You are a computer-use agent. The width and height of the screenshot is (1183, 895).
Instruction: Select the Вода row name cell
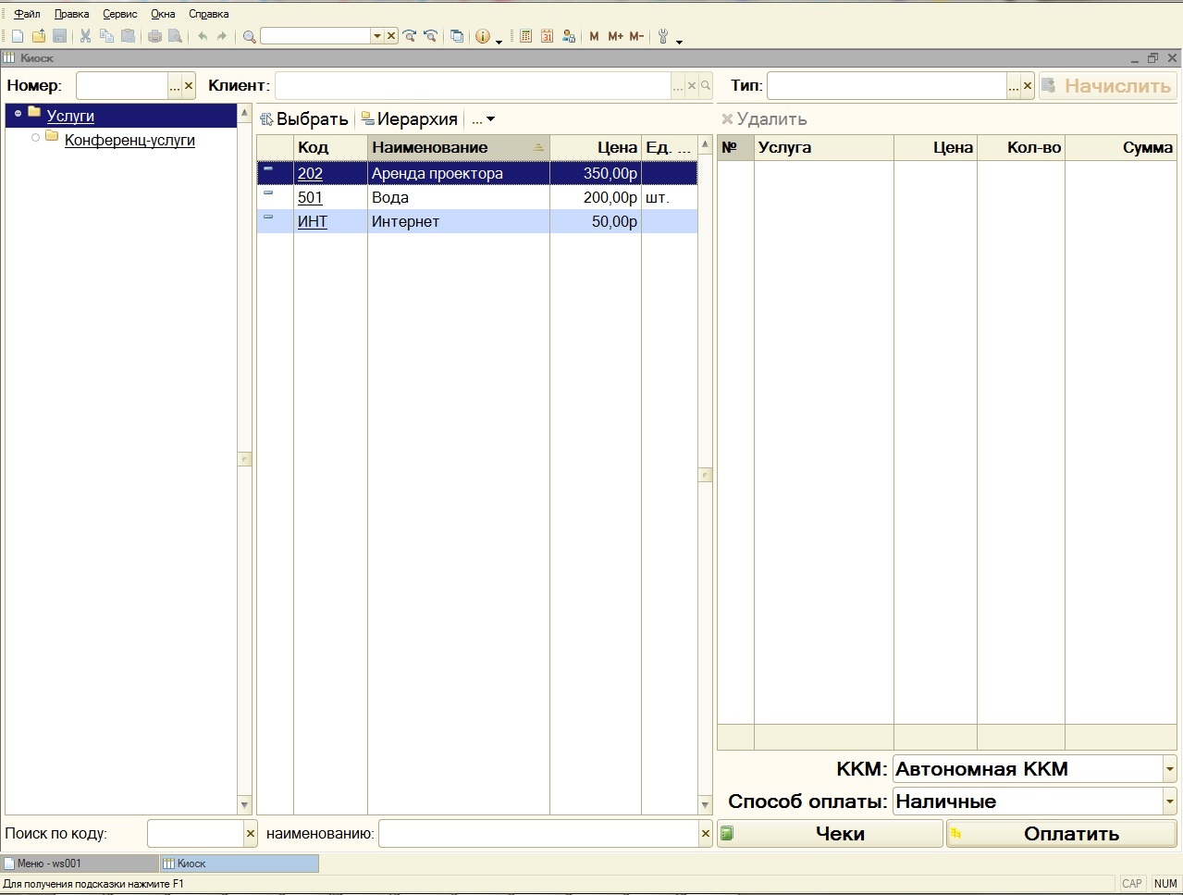[458, 197]
